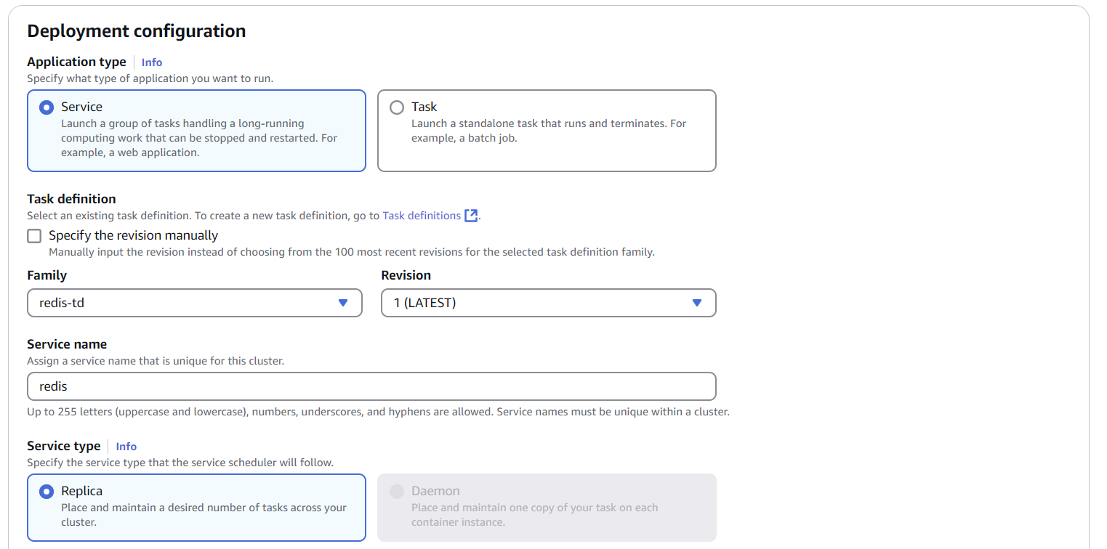Click the Replica card's description text
1107x549 pixels.
click(204, 515)
